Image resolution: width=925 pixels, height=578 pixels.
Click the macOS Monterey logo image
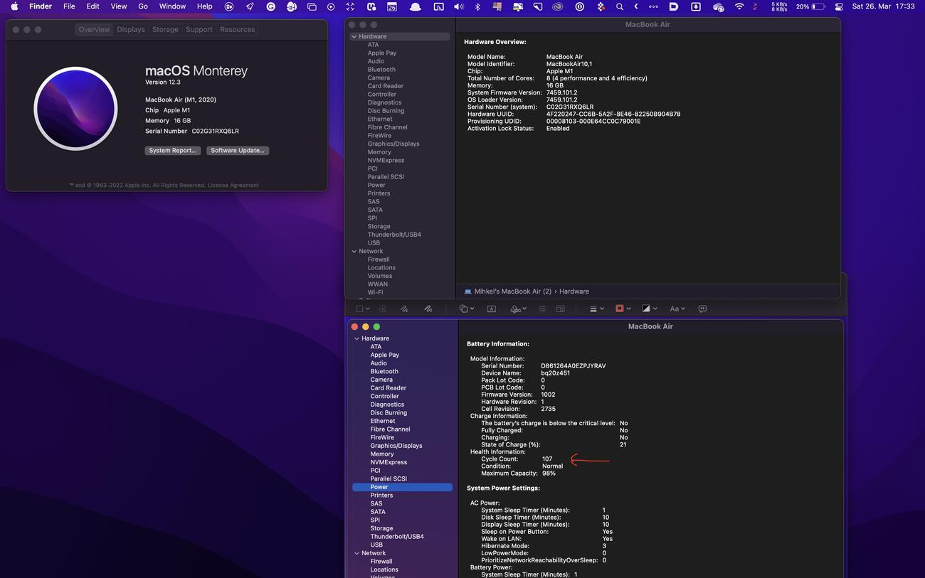(x=75, y=109)
